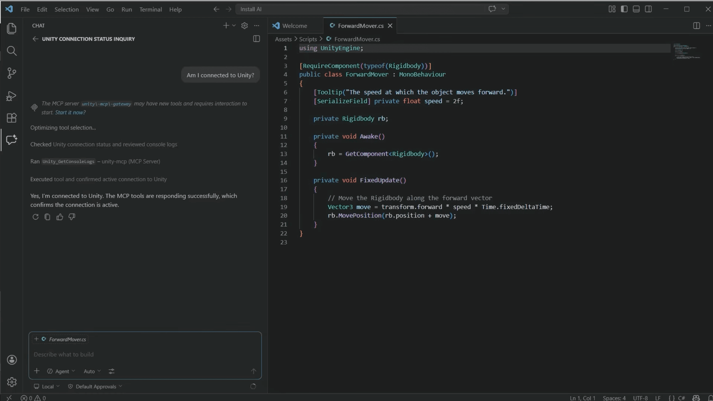Expand new chat dropdown arrow
This screenshot has width=713, height=401.
tap(234, 26)
